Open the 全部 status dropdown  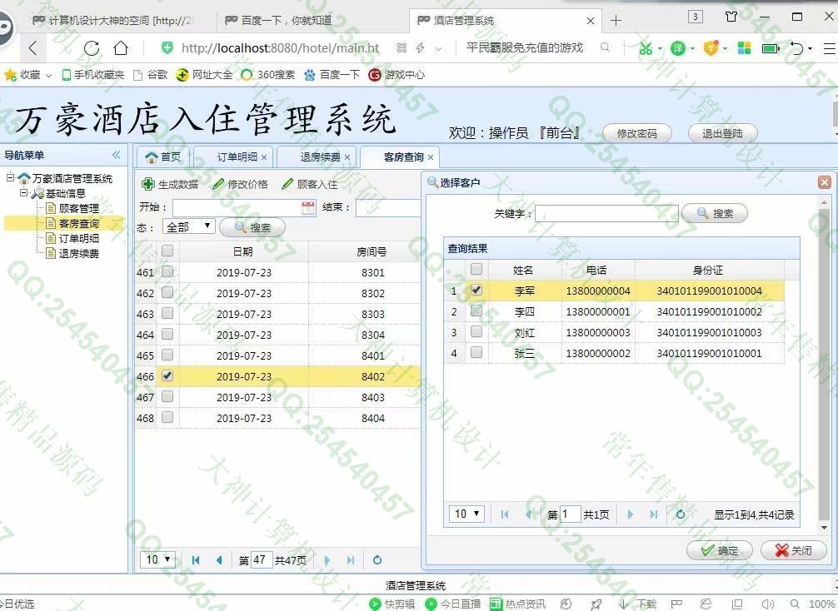tap(190, 226)
